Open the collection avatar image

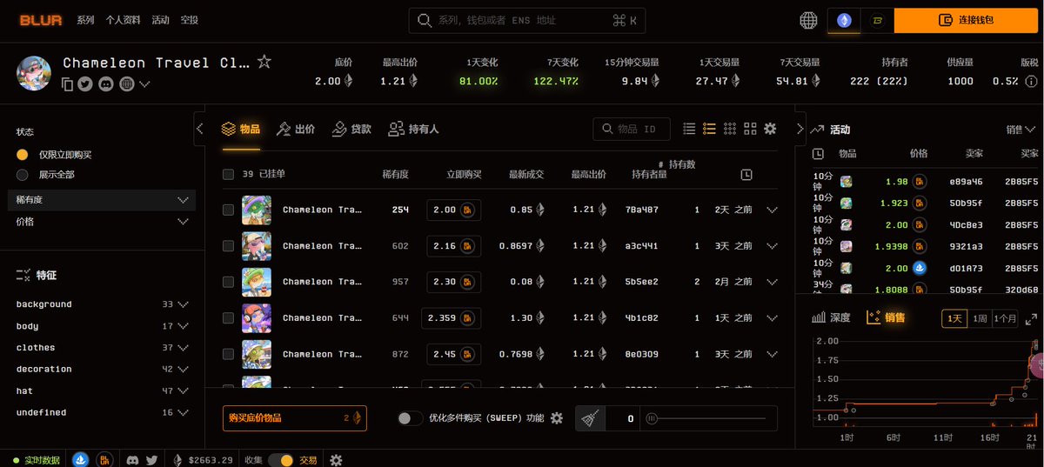click(x=34, y=73)
